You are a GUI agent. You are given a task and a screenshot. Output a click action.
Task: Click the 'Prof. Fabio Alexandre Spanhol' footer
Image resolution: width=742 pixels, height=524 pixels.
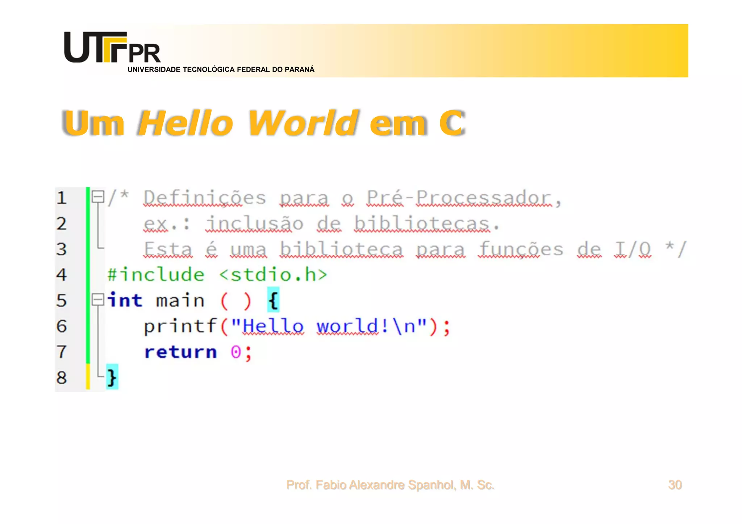click(390, 485)
